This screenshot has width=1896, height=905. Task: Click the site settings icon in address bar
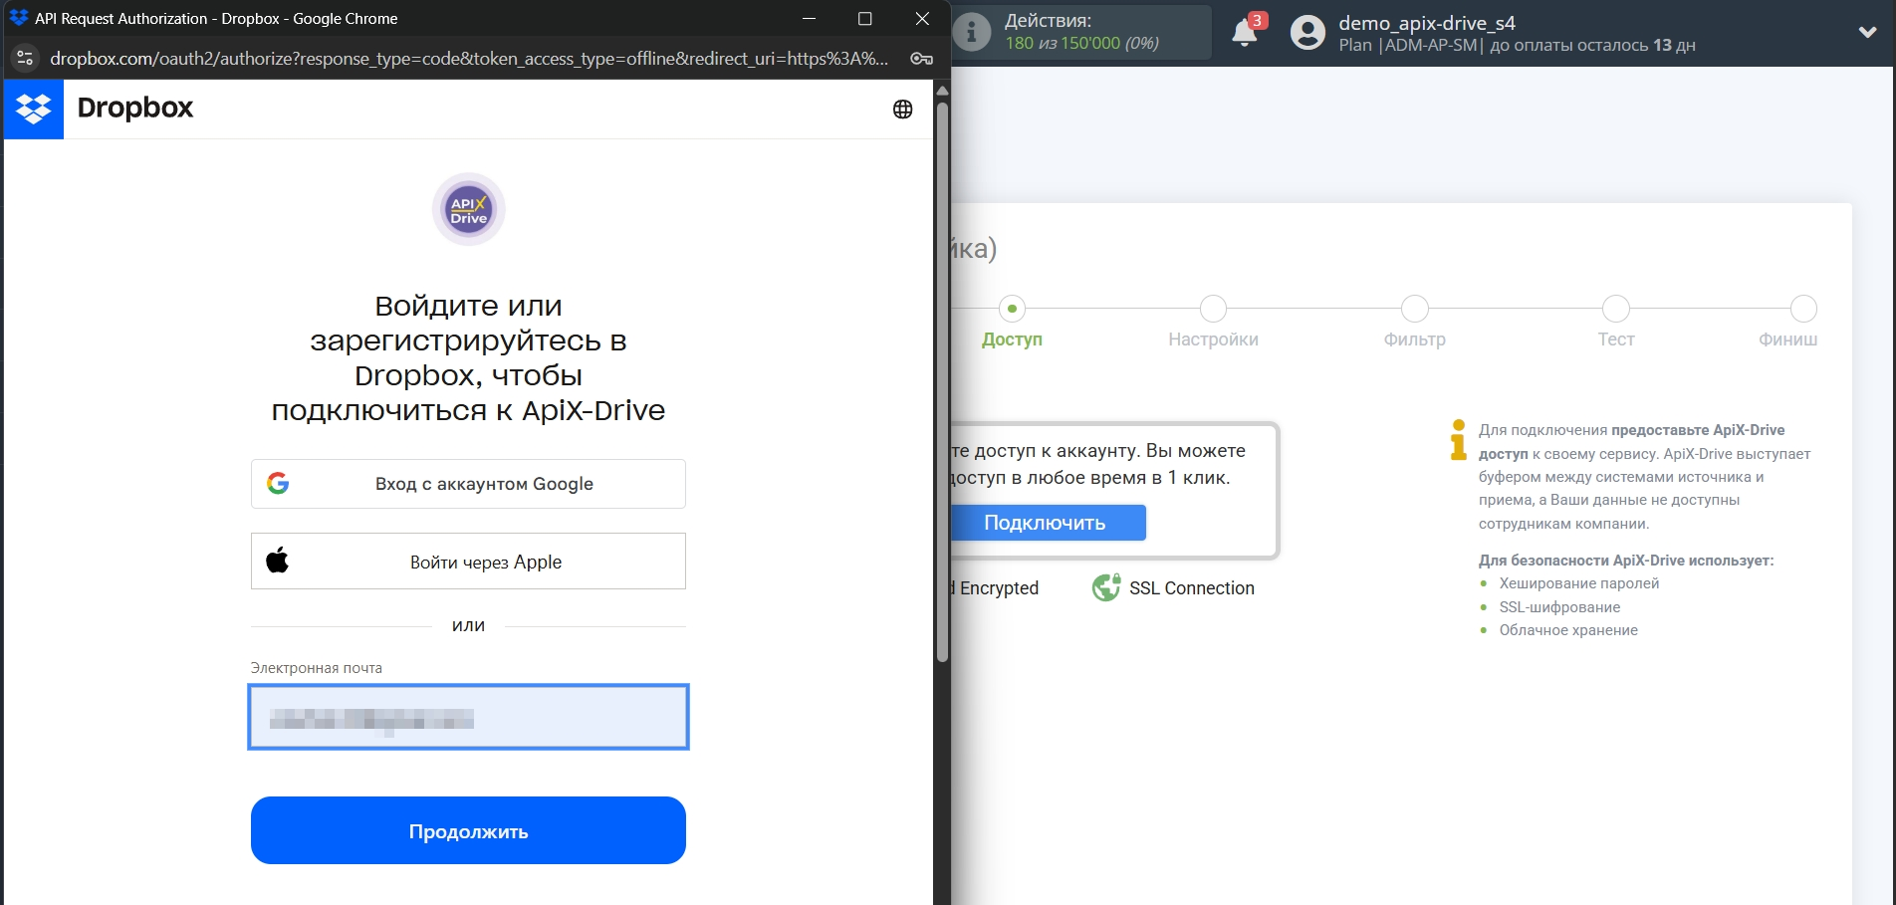(24, 59)
